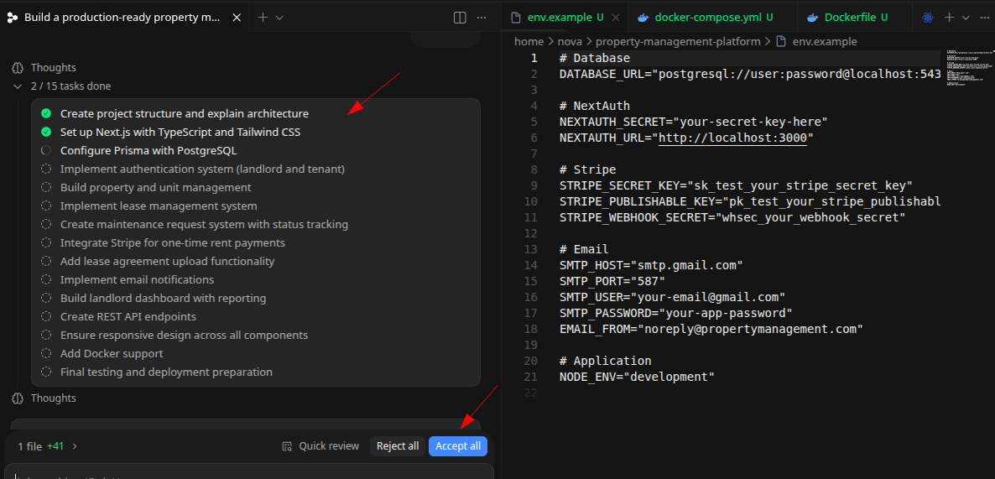Image resolution: width=995 pixels, height=479 pixels.
Task: Expand the first Thoughts section
Action: pyautogui.click(x=54, y=67)
